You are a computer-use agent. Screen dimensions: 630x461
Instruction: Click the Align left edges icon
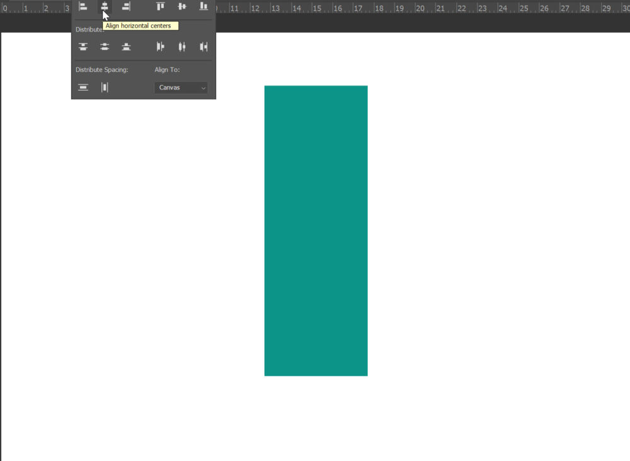pyautogui.click(x=83, y=6)
